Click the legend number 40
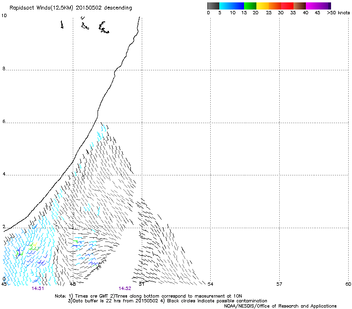 [x=305, y=13]
